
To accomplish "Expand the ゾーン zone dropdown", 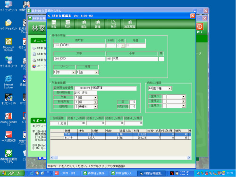I will 73,72.
